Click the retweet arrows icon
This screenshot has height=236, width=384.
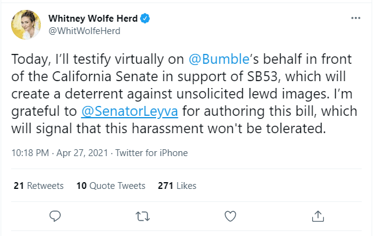(x=142, y=216)
